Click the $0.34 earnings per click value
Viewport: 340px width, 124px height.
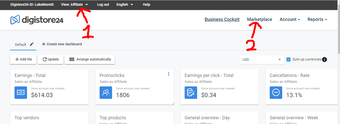[x=209, y=95]
